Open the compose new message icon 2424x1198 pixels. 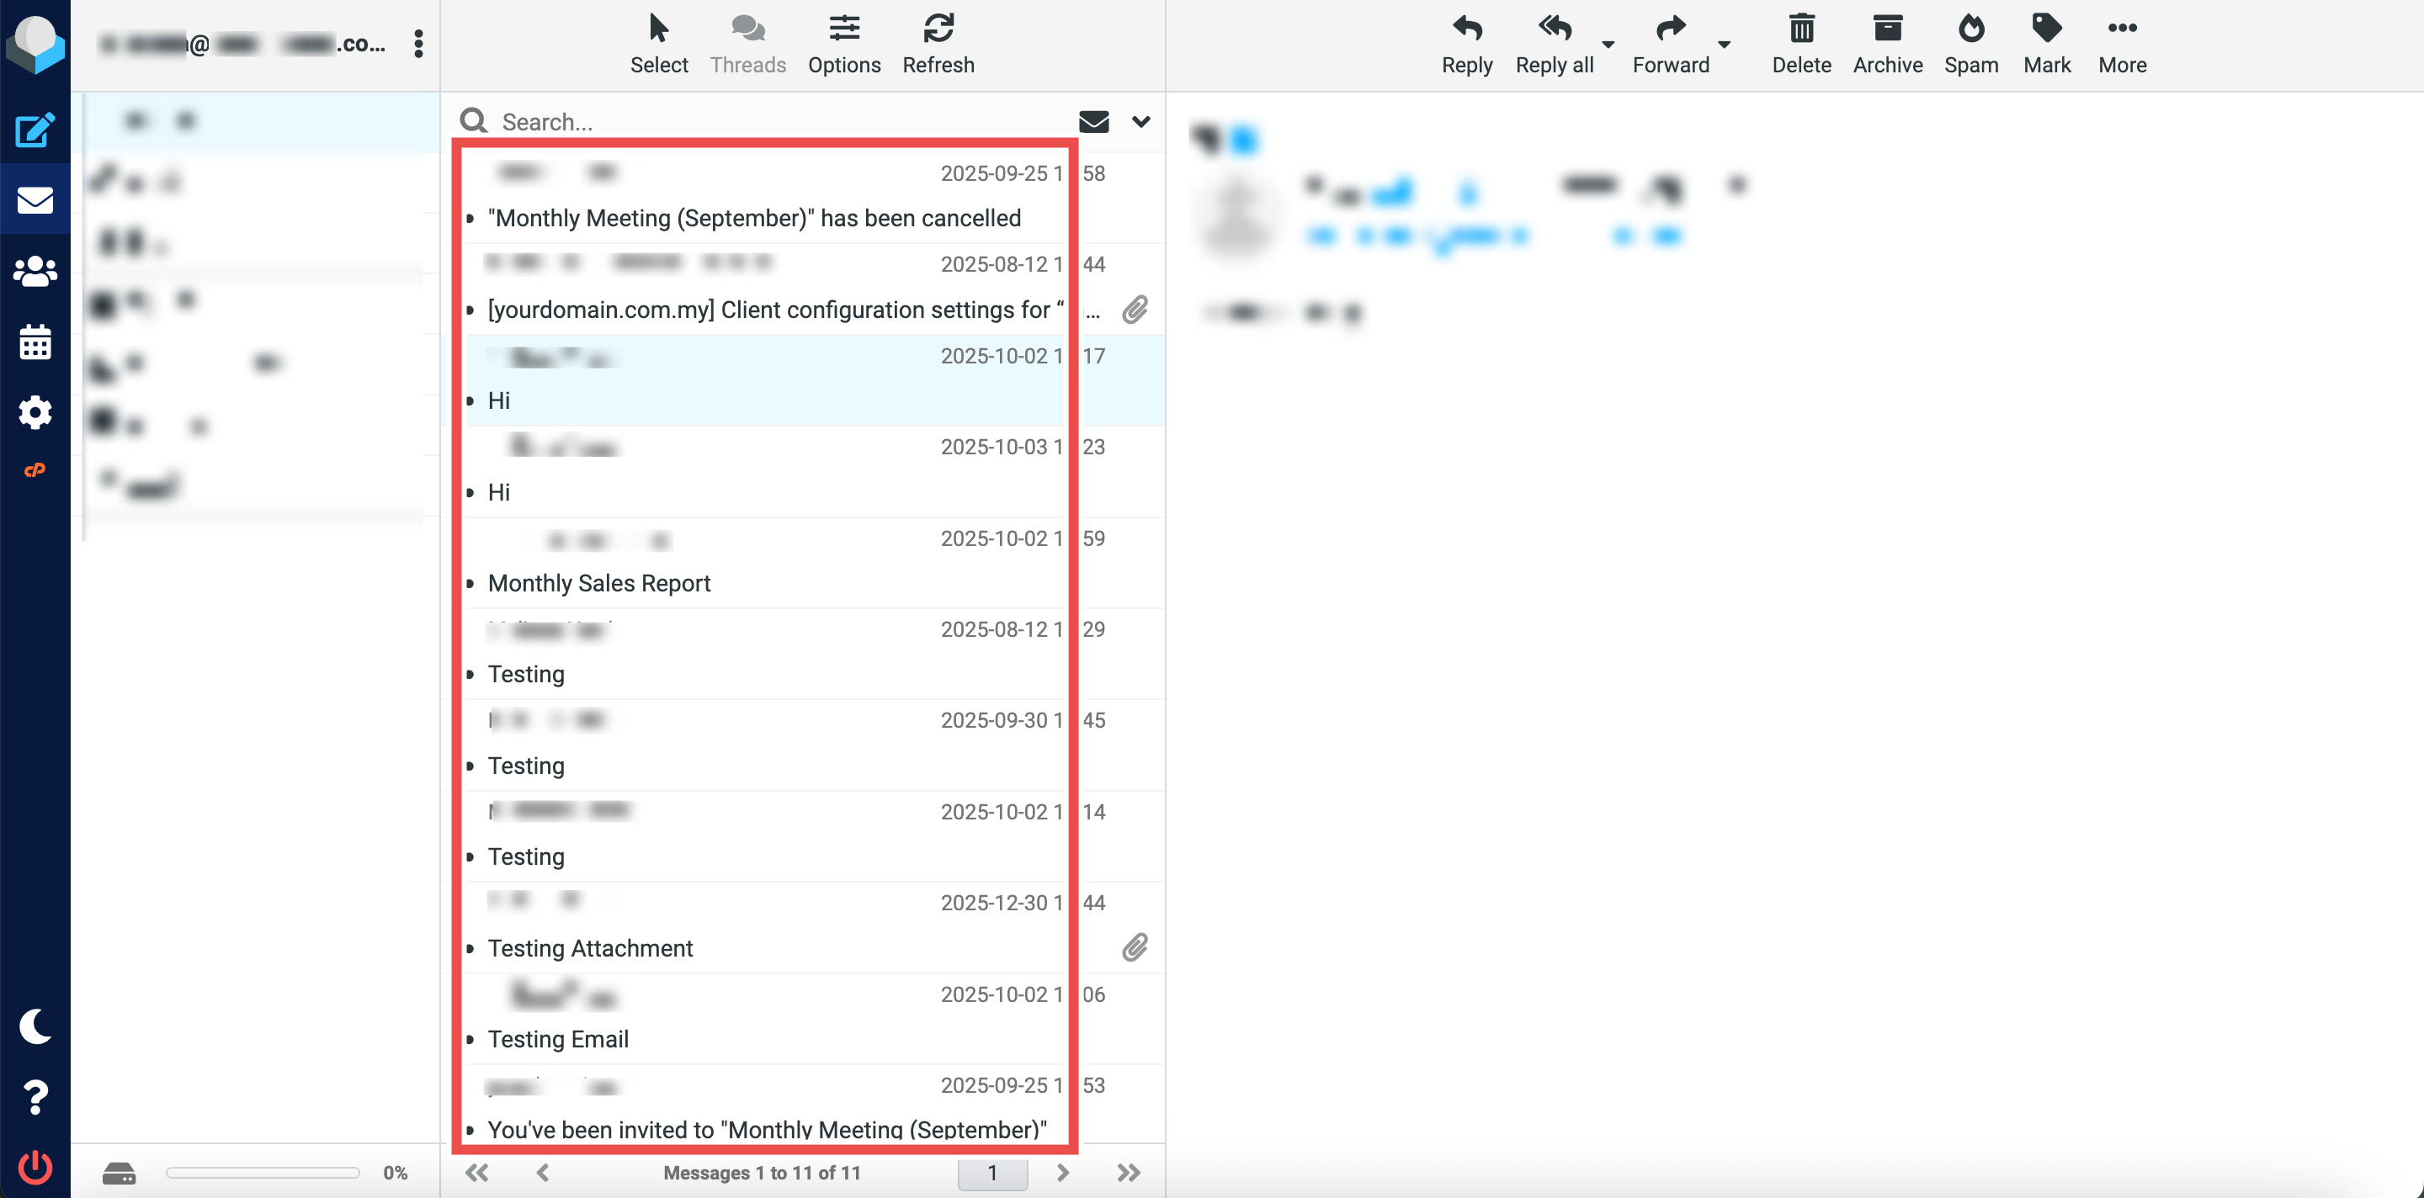(x=35, y=130)
